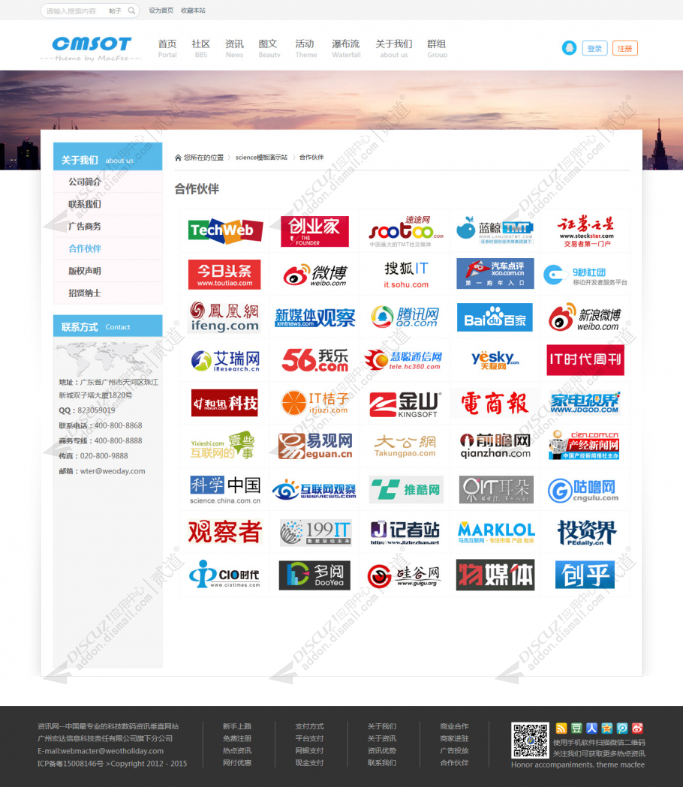The height and width of the screenshot is (787, 683).
Task: Open 活动 Theme in navigation
Action: tap(305, 48)
